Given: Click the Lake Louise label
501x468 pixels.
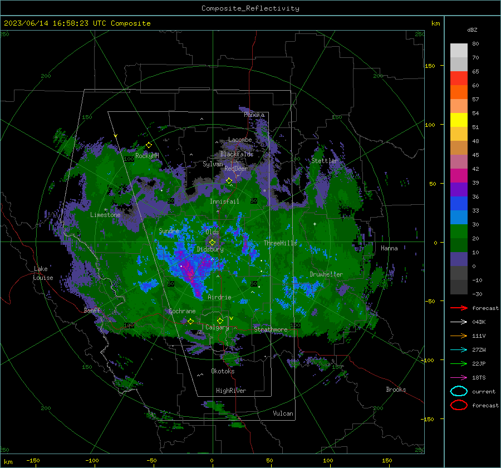Looking at the screenshot, I should 43,273.
